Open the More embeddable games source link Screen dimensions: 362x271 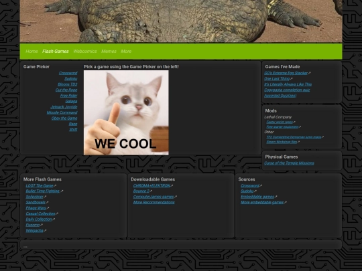(x=262, y=202)
